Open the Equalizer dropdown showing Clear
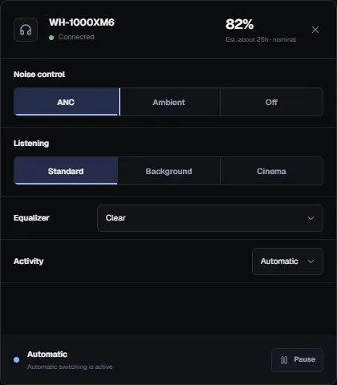This screenshot has width=337, height=385. pos(210,218)
